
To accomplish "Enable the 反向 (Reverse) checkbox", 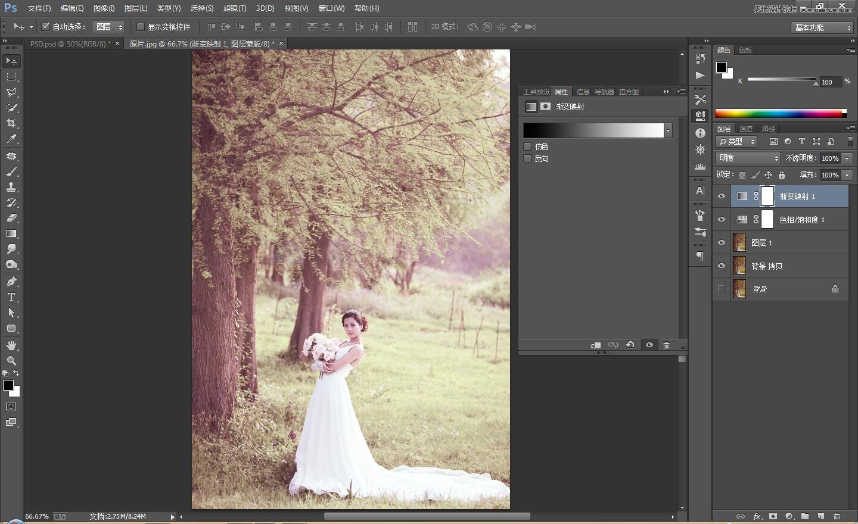I will 527,158.
